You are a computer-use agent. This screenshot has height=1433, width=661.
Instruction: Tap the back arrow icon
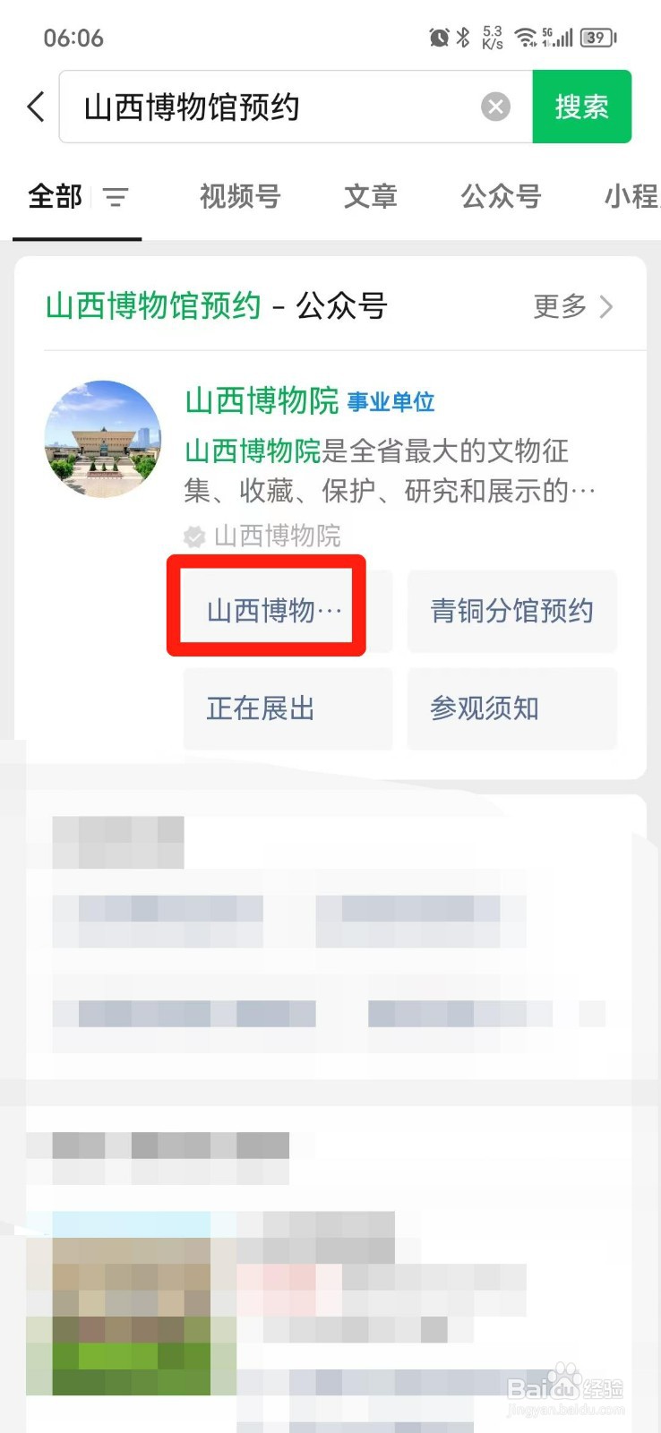(x=36, y=107)
